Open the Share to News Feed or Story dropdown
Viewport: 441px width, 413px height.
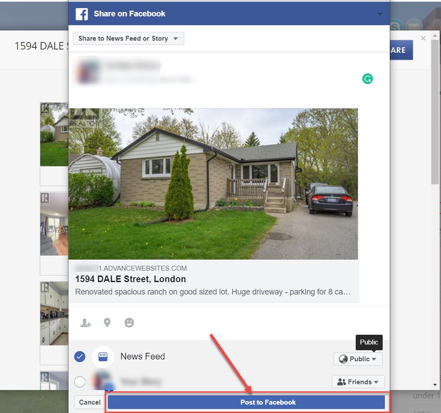point(128,38)
